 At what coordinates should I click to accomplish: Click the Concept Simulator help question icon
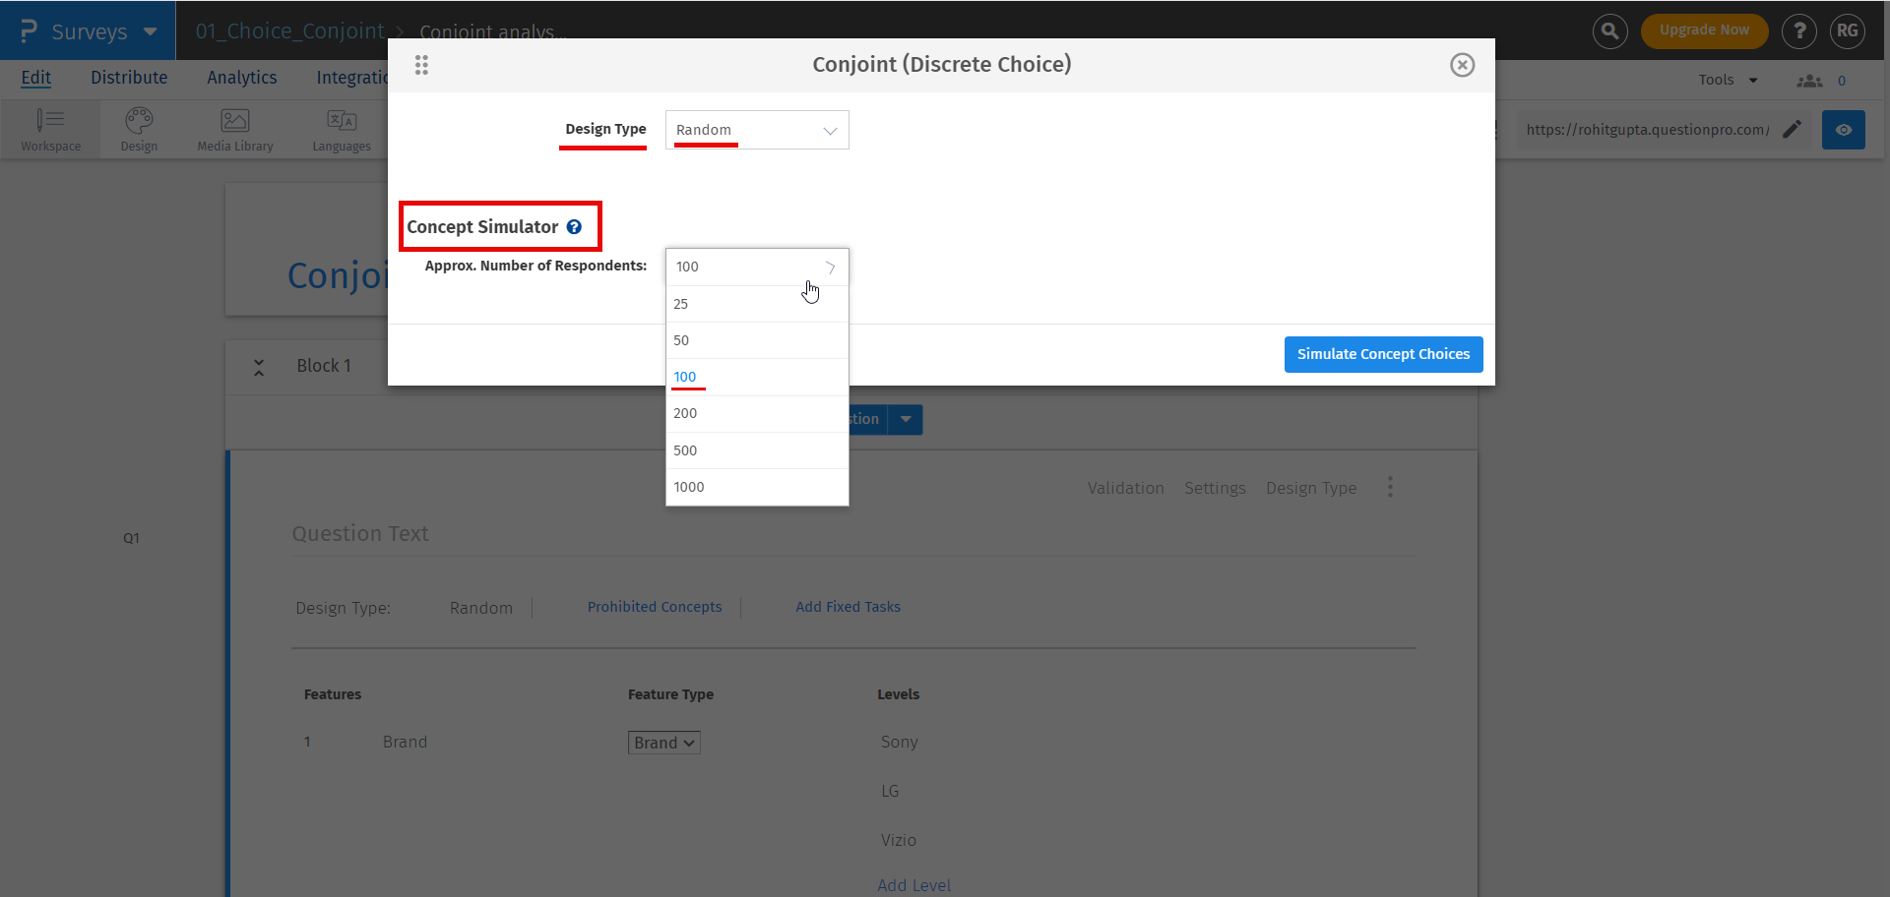(574, 227)
